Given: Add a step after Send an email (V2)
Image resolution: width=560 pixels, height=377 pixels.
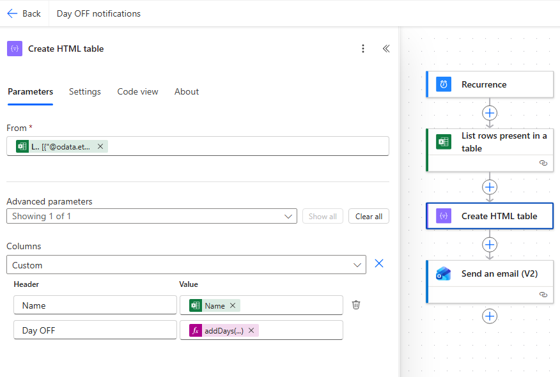Looking at the screenshot, I should tap(490, 316).
